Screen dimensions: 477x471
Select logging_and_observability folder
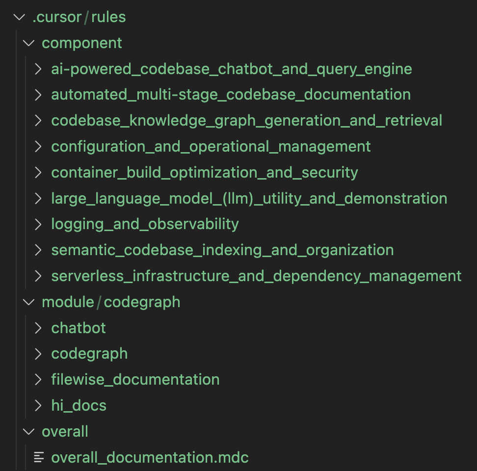coord(145,224)
